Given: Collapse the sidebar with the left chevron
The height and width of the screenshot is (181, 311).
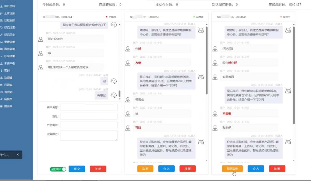Looking at the screenshot, I should 18,155.
